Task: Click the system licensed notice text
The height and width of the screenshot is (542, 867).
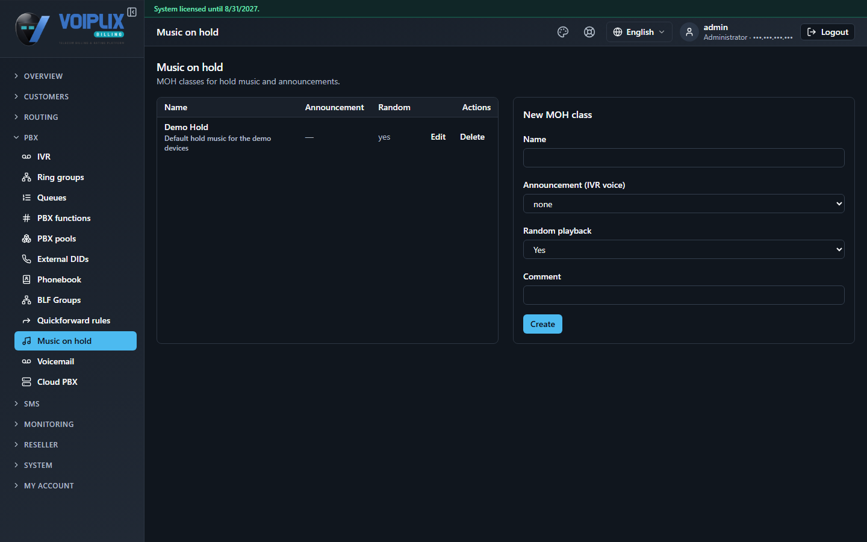Action: [207, 9]
